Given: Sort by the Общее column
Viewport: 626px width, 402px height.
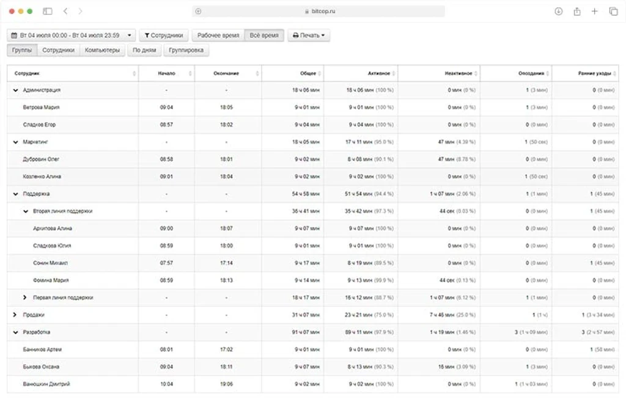Looking at the screenshot, I should (293, 73).
